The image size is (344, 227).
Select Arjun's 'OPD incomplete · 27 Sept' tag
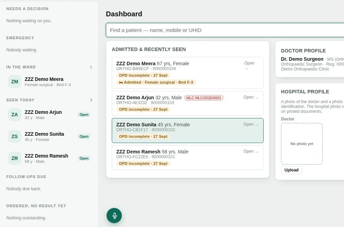click(143, 109)
